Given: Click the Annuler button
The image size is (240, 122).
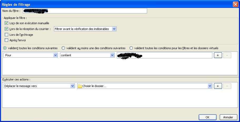Looking at the screenshot, I should tap(228, 117).
